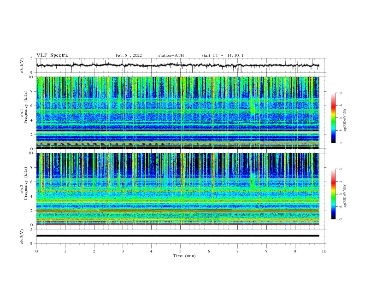
Task: Click the "5" tick of ch.1(V) axis
Action: [x=32, y=58]
